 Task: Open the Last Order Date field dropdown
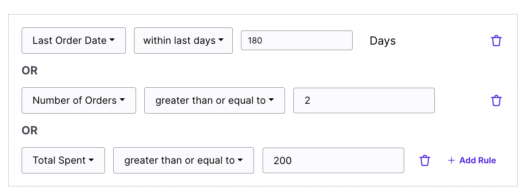point(74,41)
